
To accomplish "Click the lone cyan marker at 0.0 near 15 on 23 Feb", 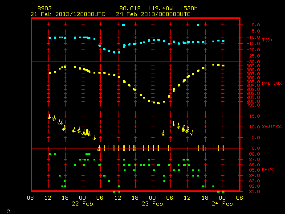I will (198, 25).
